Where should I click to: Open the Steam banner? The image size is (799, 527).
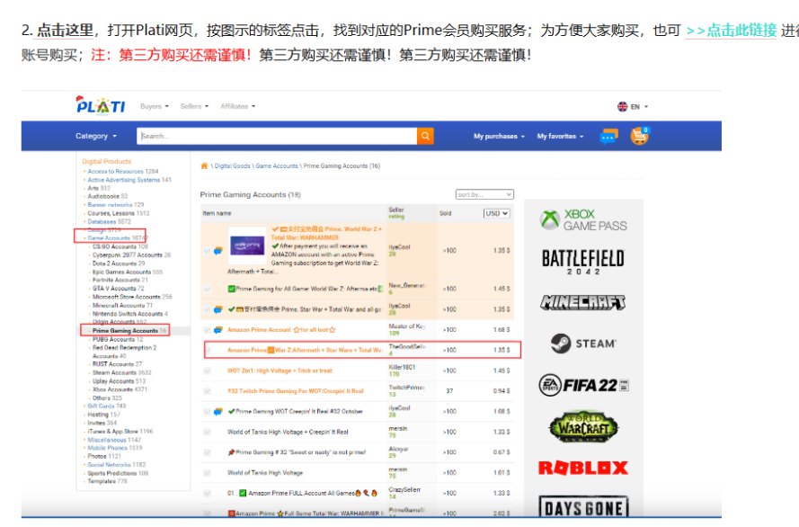(583, 344)
